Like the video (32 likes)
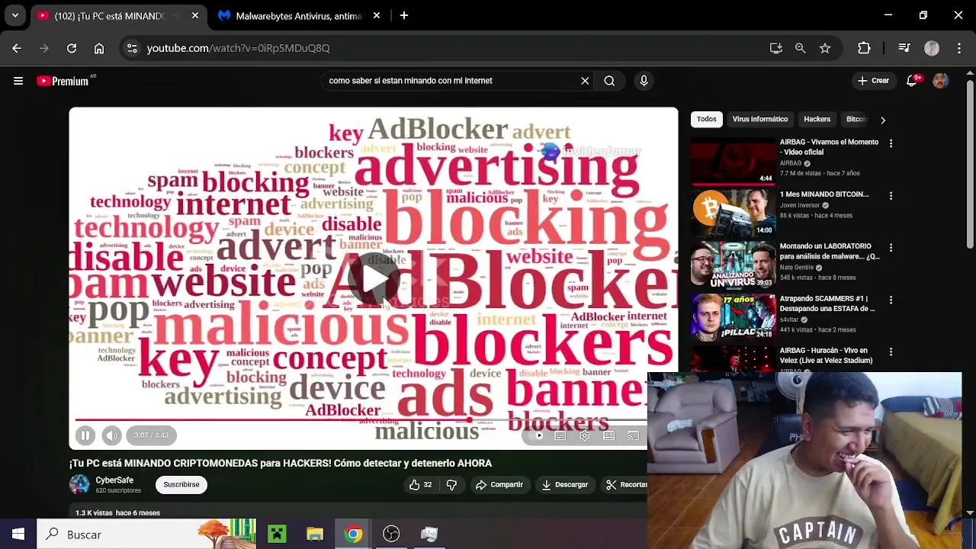This screenshot has width=976, height=549. tap(420, 485)
